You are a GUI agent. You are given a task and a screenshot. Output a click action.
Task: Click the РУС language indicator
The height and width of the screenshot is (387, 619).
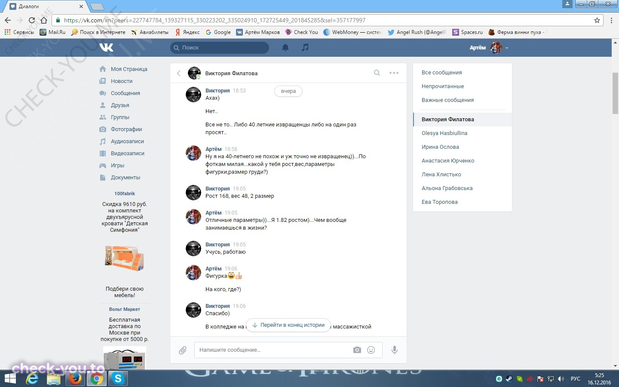(x=575, y=379)
